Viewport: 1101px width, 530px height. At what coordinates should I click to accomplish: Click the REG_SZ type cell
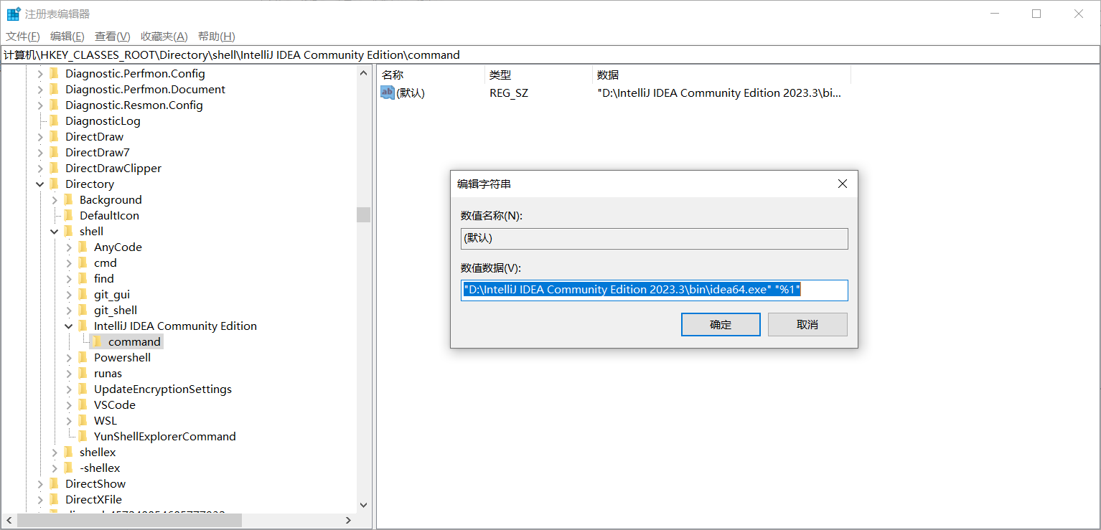509,93
